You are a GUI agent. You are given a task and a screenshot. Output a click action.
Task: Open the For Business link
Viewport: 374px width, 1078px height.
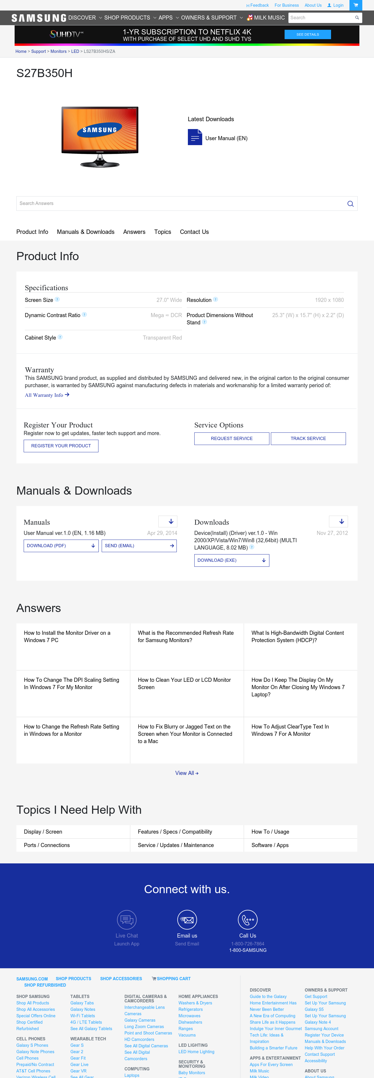286,6
